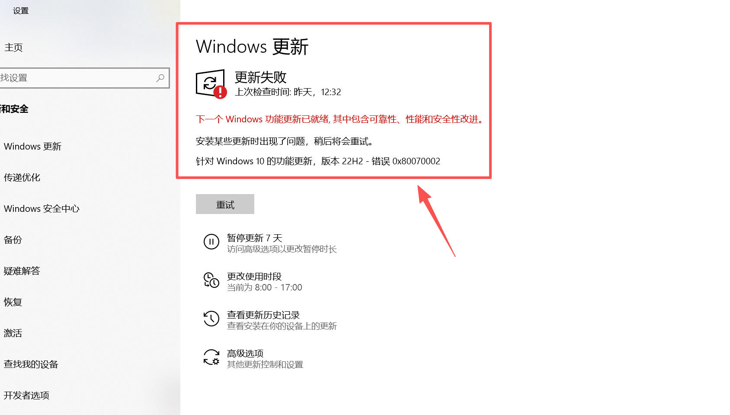The width and height of the screenshot is (730, 415).
Task: Click the update failed status icon
Action: (x=211, y=84)
